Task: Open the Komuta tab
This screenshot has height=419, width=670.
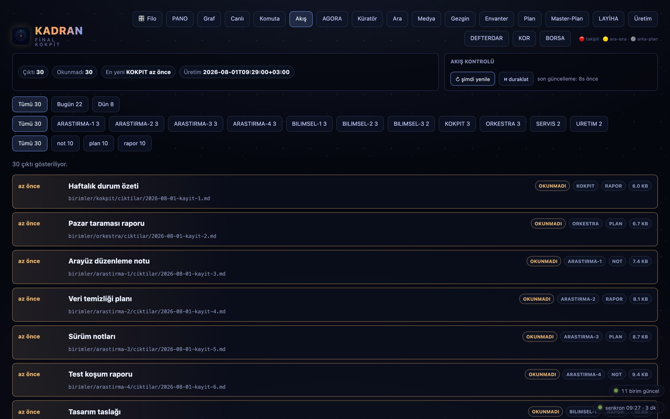Action: click(269, 19)
